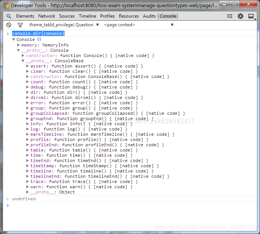Expand the dir function entry
The height and width of the screenshot is (234, 260).
[x=27, y=92]
